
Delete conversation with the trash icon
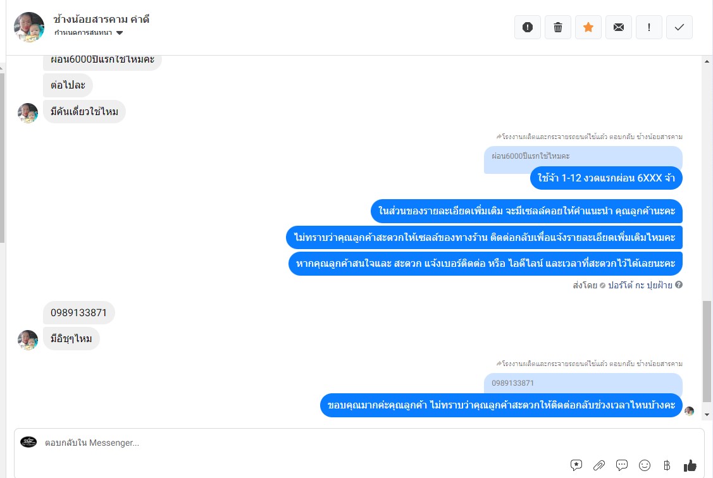pyautogui.click(x=558, y=27)
